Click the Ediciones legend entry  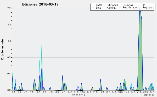tap(110, 5)
